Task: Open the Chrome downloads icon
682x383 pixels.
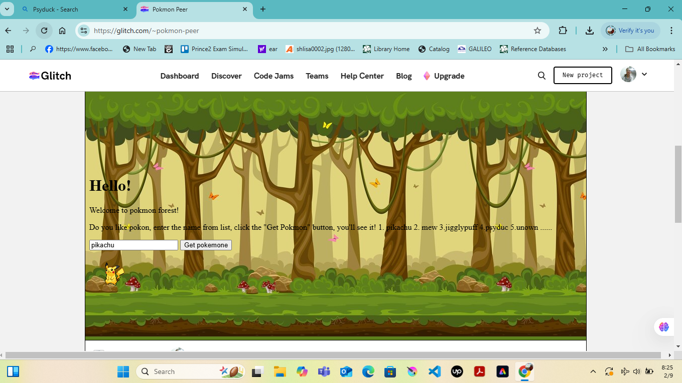Action: (x=590, y=31)
